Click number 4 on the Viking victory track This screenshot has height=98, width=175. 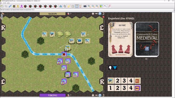131,88
